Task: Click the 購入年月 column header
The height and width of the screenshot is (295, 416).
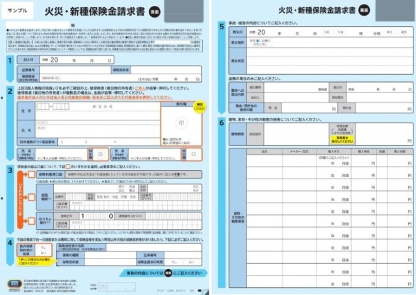Action: 333,152
